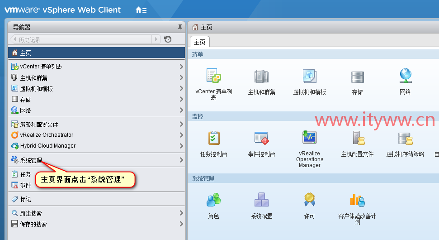Expand the vCenter 清单列表 chevron
This screenshot has height=240, width=439.
(181, 67)
